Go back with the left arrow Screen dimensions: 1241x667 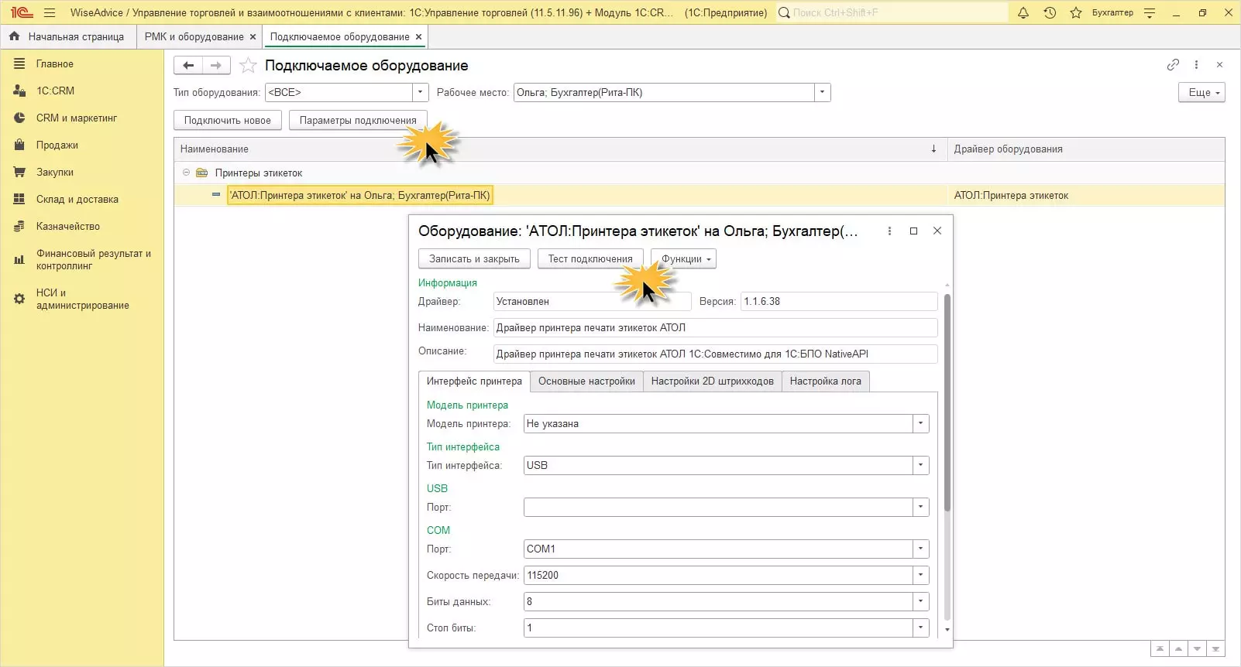188,66
